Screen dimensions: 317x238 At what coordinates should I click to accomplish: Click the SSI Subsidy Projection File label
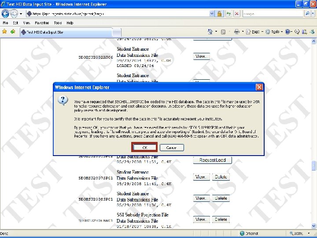(143, 215)
